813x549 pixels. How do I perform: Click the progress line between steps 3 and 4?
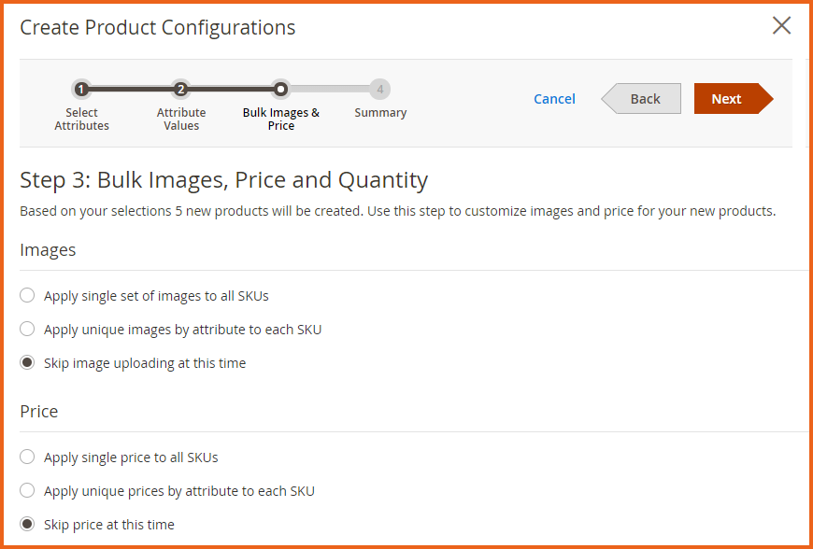(330, 90)
